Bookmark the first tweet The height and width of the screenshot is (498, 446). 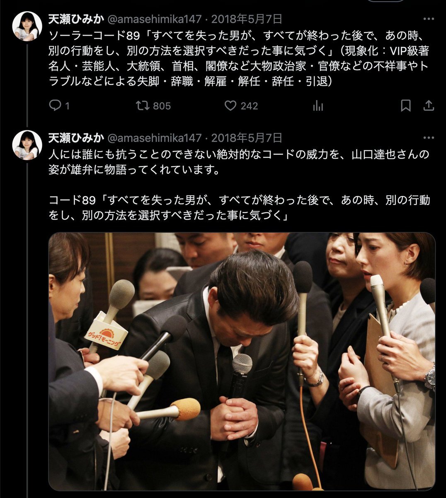pos(406,106)
